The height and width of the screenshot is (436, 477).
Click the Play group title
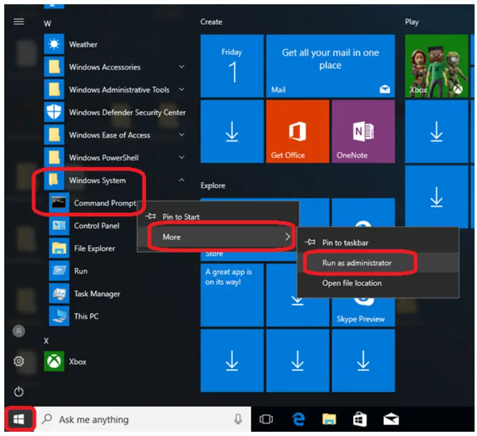[x=411, y=22]
